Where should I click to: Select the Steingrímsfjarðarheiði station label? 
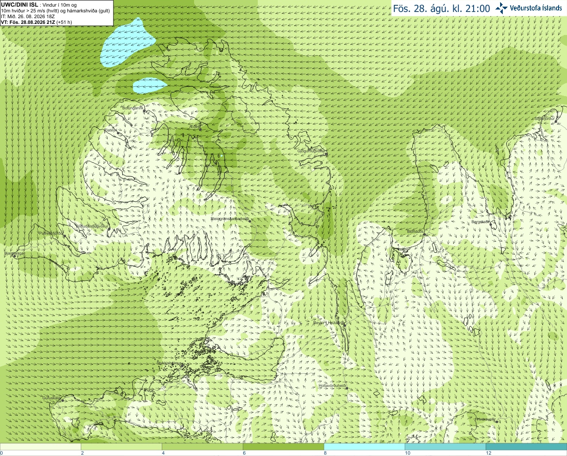pyautogui.click(x=229, y=219)
